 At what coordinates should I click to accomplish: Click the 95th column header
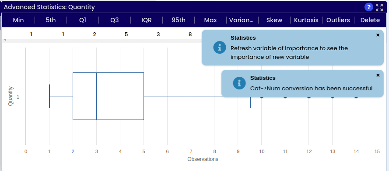pos(179,20)
